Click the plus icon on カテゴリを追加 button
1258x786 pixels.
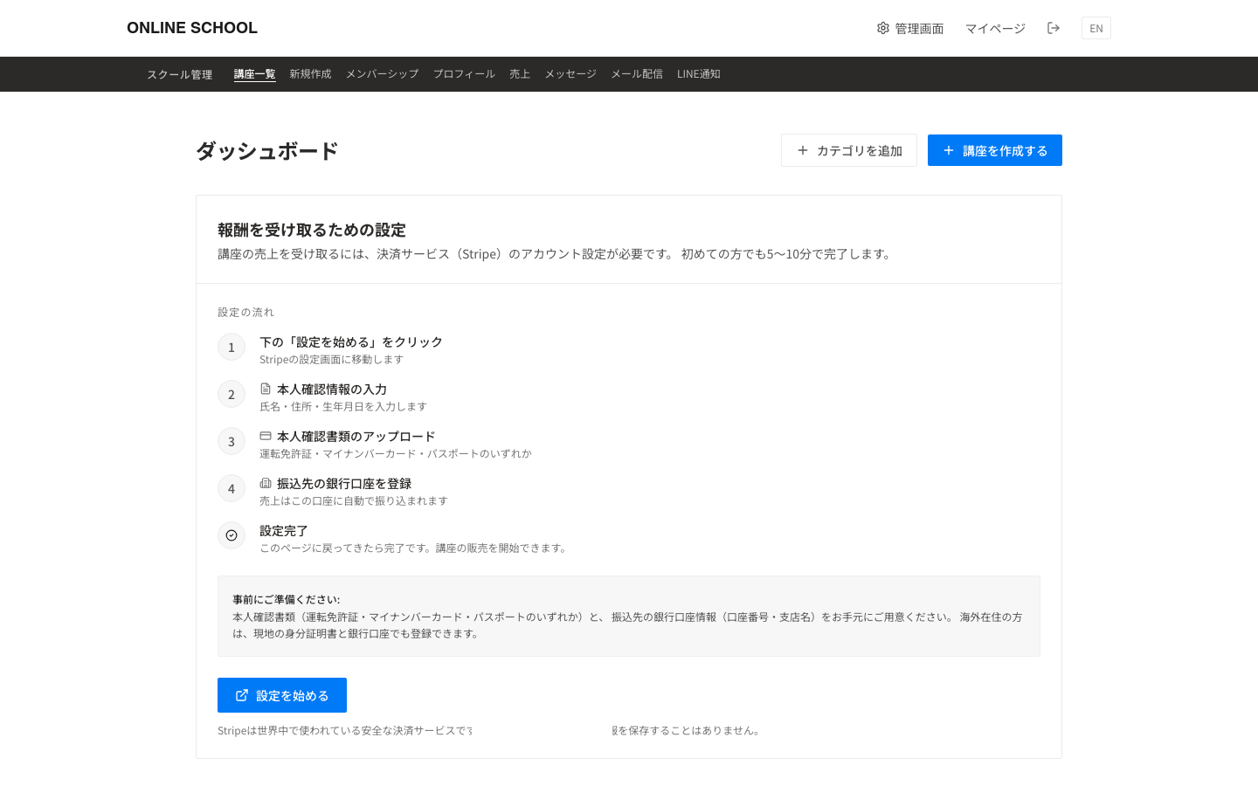pyautogui.click(x=803, y=150)
